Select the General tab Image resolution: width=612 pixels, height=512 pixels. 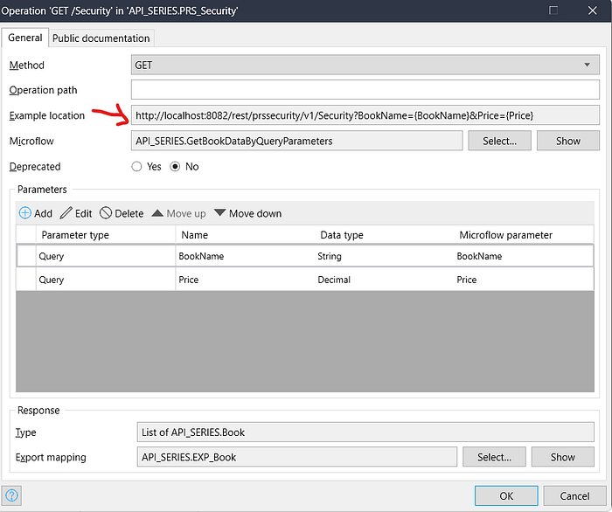[x=24, y=38]
